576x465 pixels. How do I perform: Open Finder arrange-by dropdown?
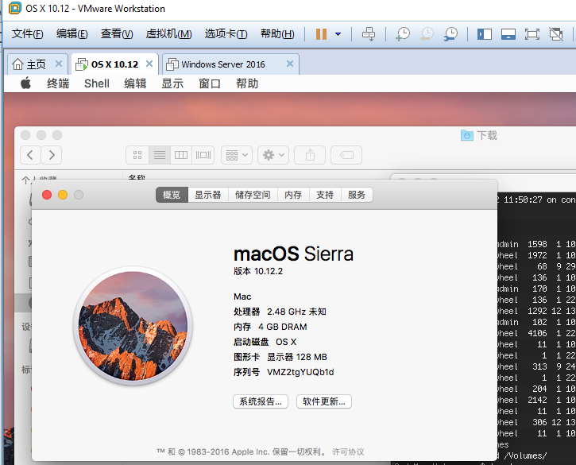(237, 155)
